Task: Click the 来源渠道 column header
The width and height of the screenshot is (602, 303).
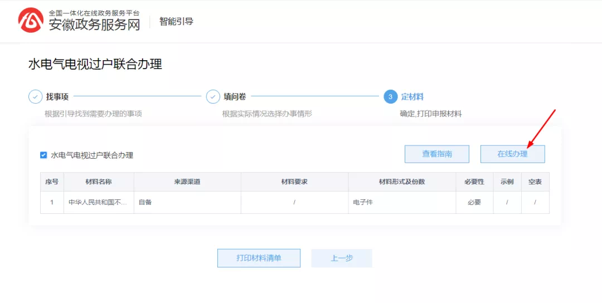Action: point(187,182)
